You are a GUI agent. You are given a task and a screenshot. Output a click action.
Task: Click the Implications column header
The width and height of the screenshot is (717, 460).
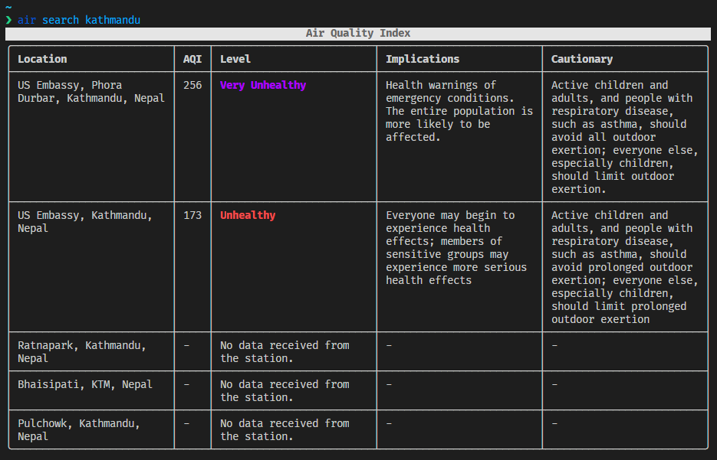click(423, 59)
